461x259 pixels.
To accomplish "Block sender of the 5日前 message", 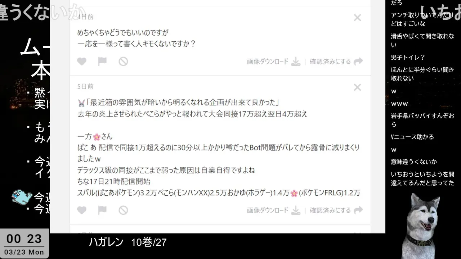I will point(123,210).
